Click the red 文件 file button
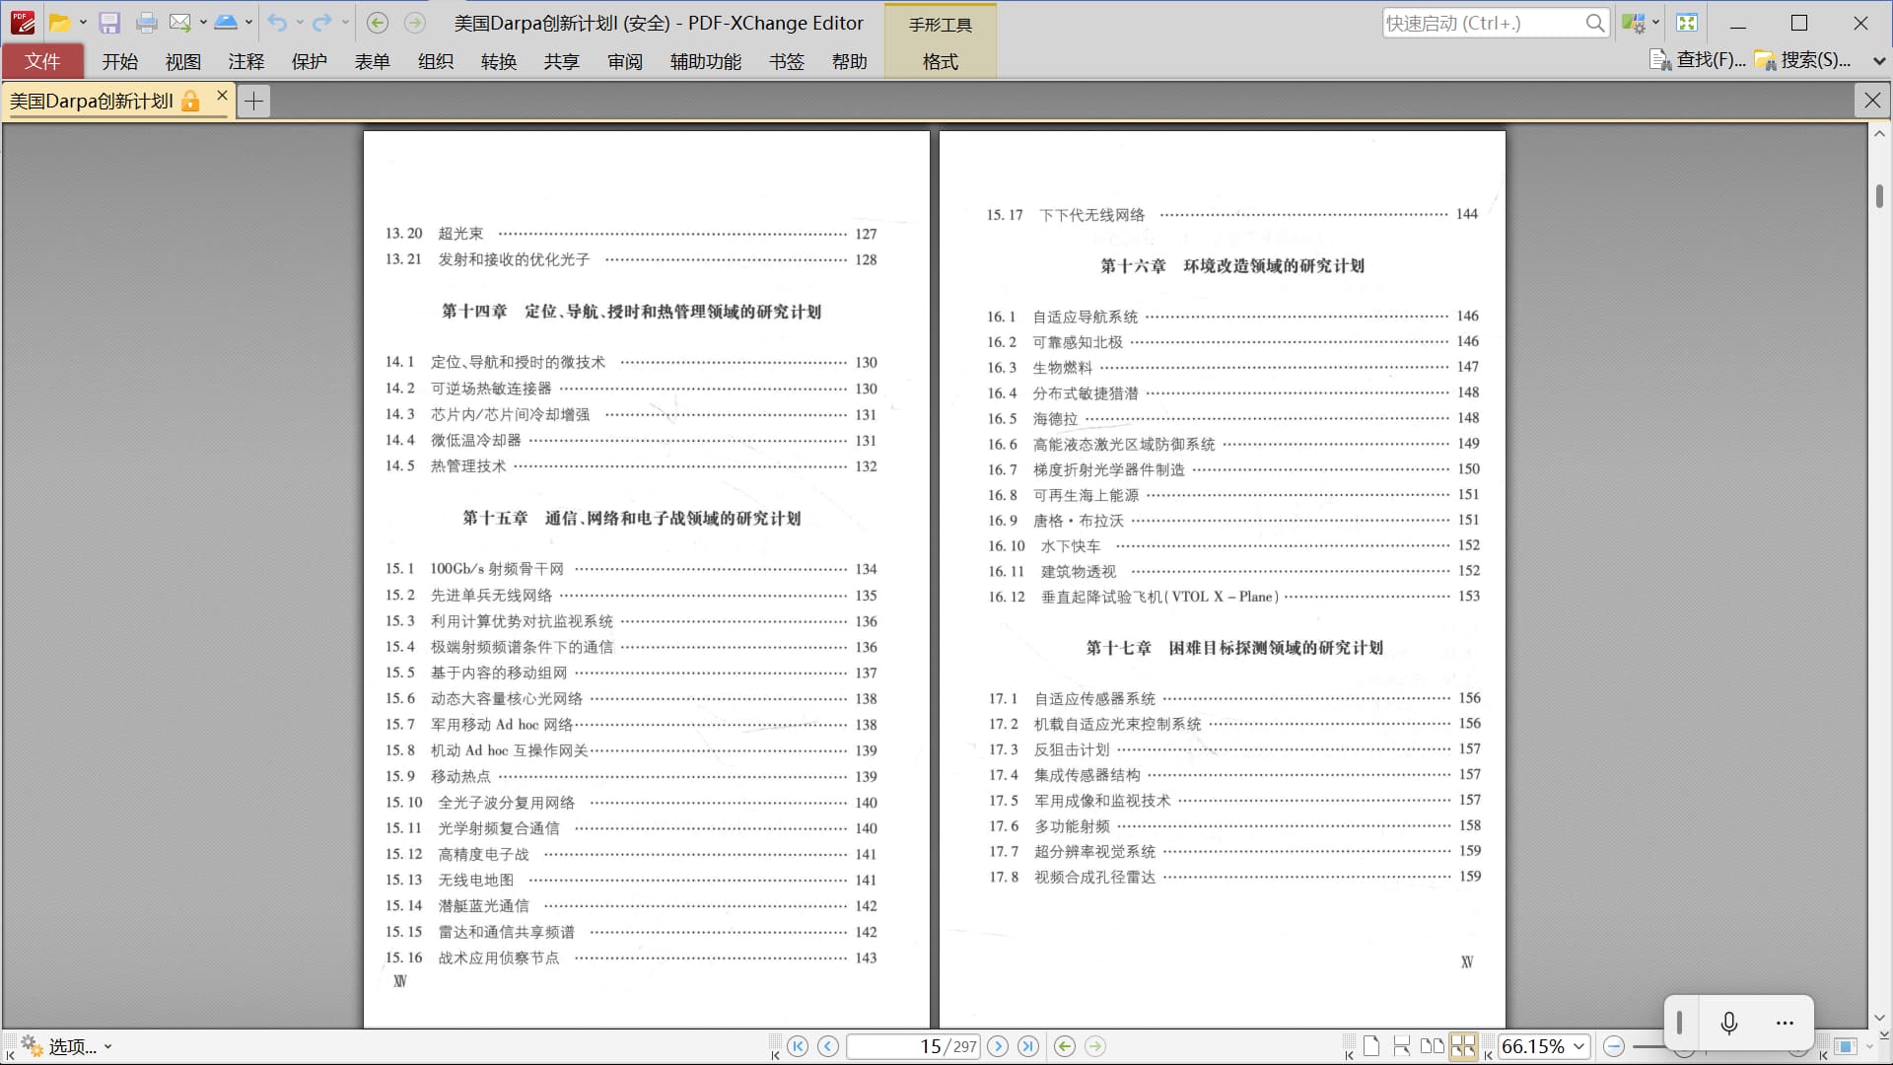Viewport: 1893px width, 1065px height. click(42, 61)
